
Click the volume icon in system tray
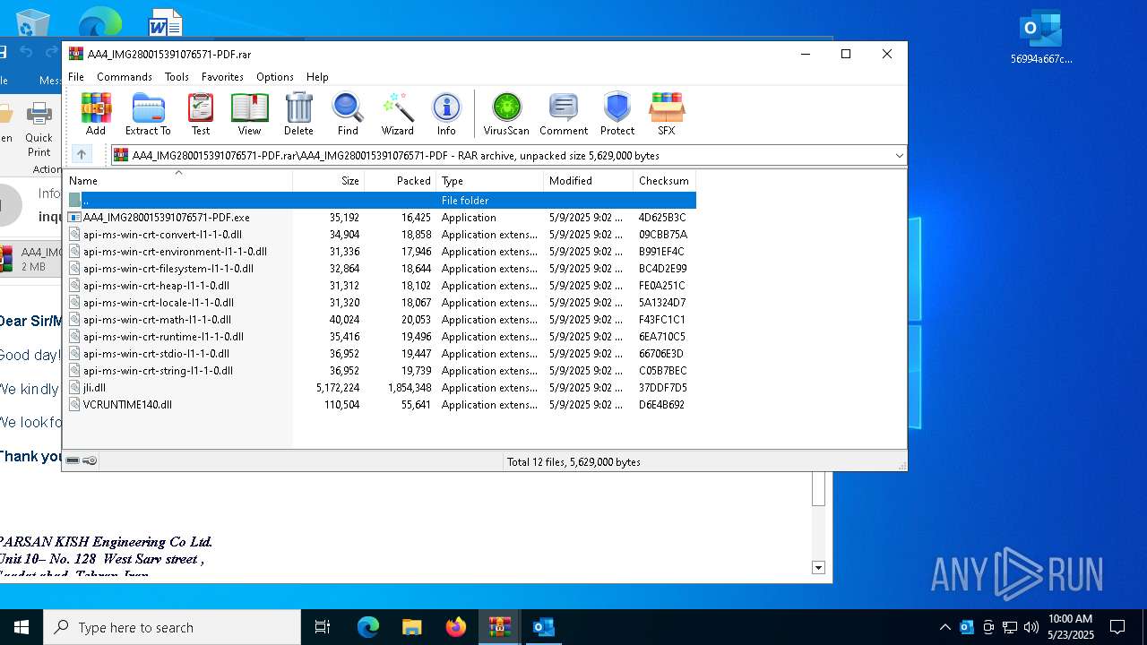tap(1031, 627)
